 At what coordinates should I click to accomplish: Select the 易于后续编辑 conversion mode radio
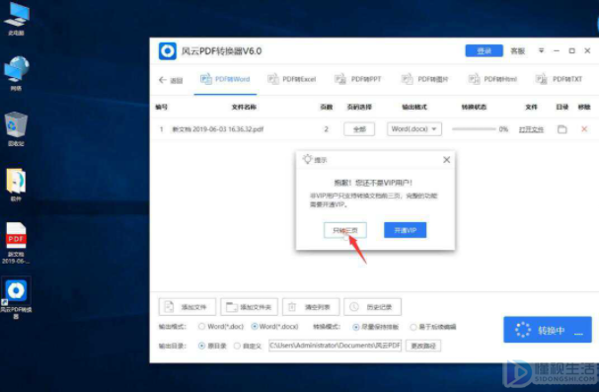412,327
